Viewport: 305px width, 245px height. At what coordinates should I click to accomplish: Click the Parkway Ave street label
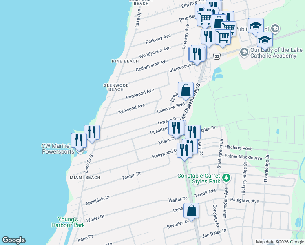158,39
